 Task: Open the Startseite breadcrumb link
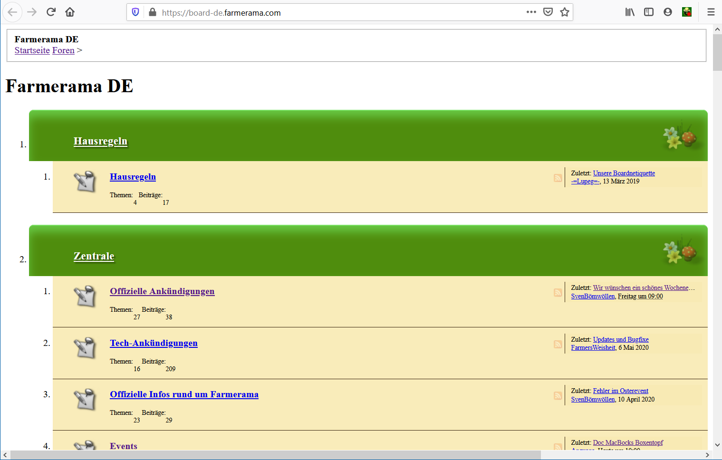[32, 50]
